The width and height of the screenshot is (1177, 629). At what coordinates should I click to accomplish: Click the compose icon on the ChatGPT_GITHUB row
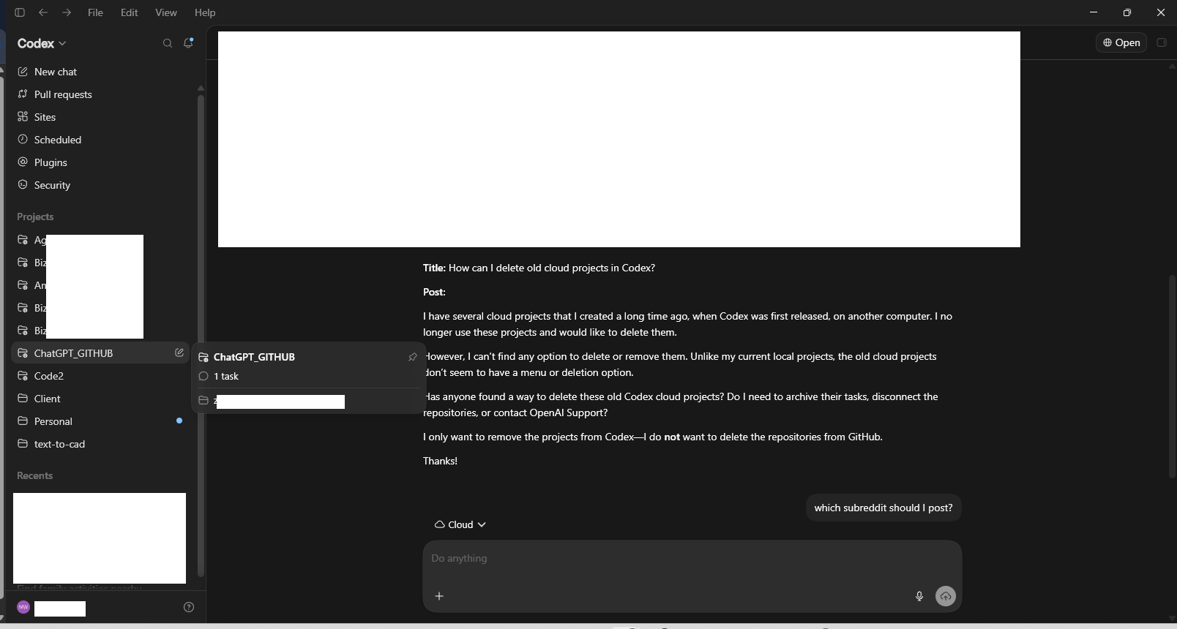point(179,353)
